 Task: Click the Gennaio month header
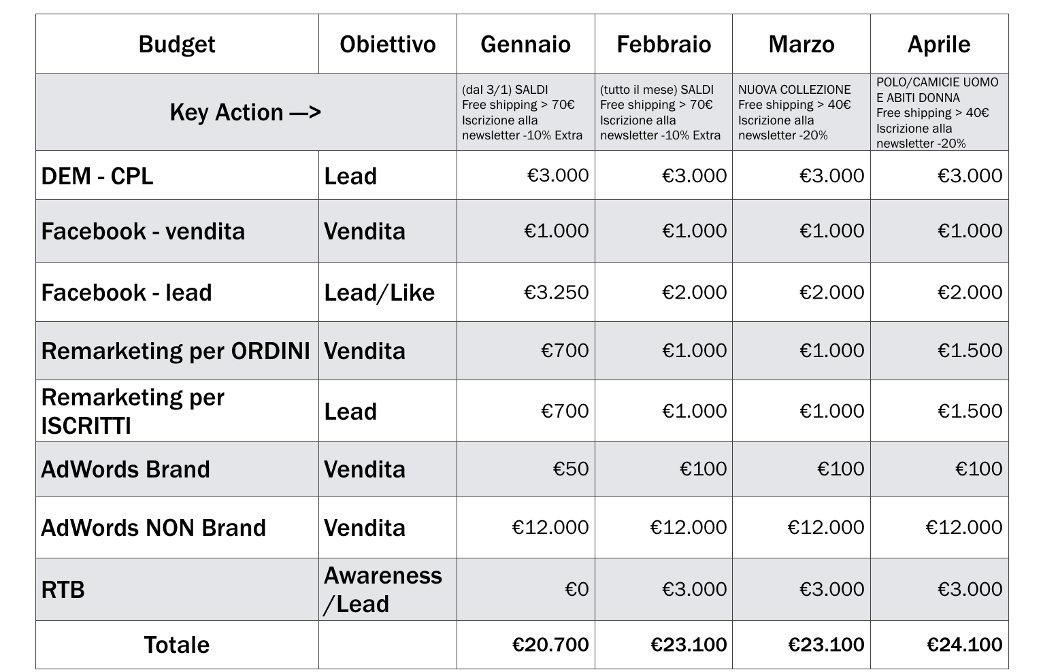[525, 45]
